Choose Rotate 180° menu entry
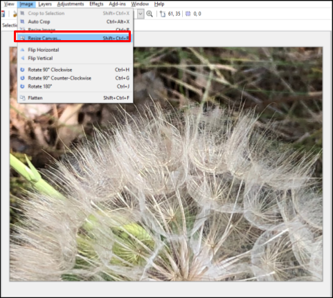Viewport: 333px width, 298px height. point(75,86)
